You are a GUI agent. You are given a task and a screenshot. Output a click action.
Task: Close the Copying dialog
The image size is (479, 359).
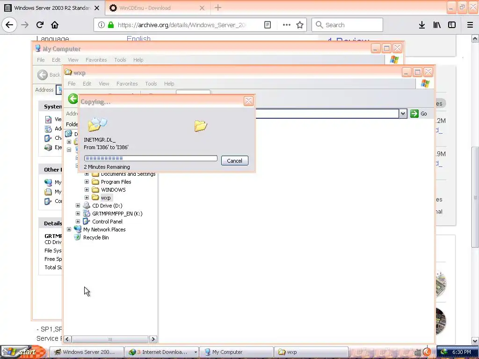pyautogui.click(x=248, y=101)
